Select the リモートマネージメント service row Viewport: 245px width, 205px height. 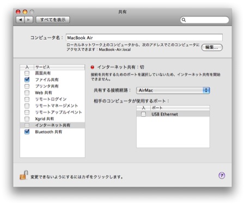coord(52,106)
